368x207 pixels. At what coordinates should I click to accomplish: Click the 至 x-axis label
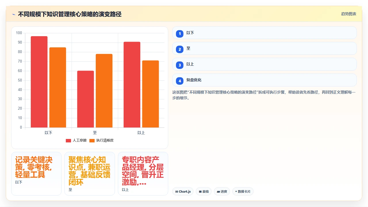[95, 133]
